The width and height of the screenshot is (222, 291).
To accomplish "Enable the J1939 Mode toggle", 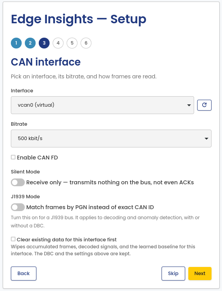I will tap(18, 207).
